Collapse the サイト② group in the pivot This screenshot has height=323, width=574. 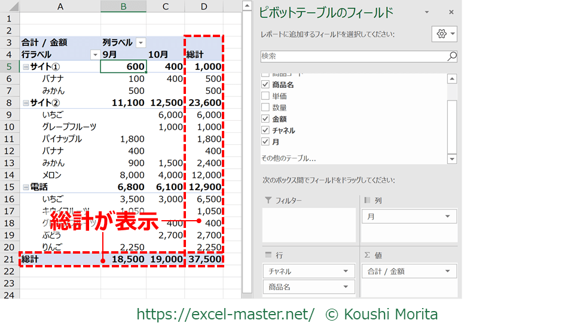pos(26,103)
